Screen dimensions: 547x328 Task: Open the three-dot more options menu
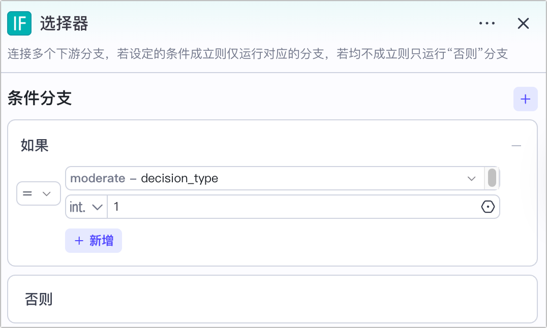(487, 23)
